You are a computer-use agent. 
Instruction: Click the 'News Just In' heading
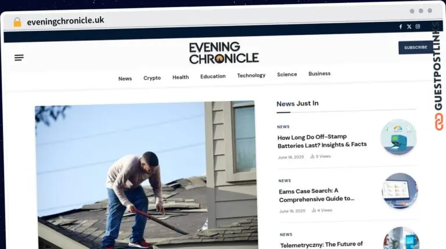pyautogui.click(x=297, y=103)
